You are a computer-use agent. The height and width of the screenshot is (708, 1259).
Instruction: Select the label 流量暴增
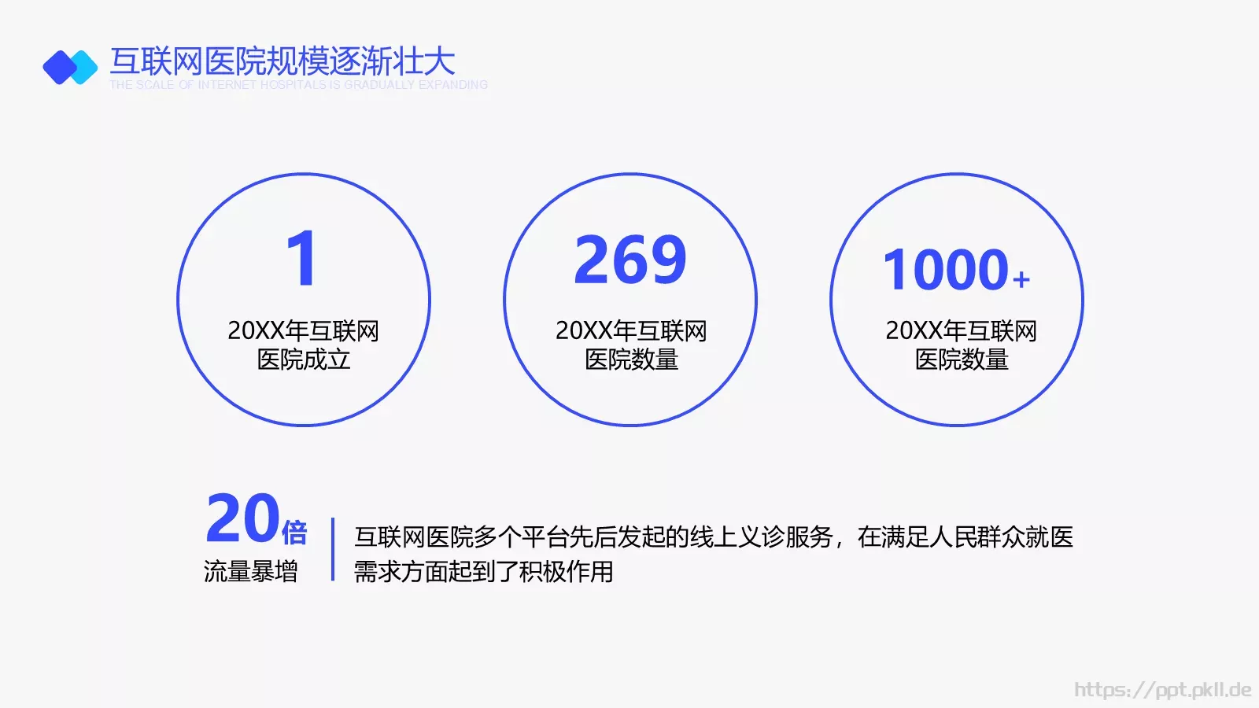point(251,571)
